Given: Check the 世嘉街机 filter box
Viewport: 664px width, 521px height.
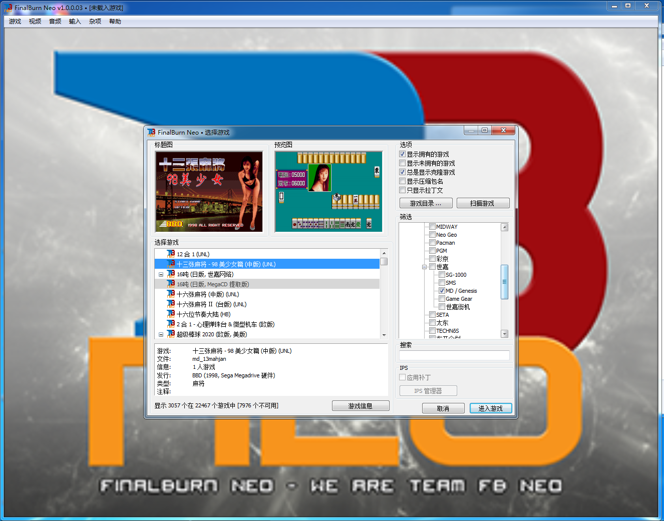Looking at the screenshot, I should click(x=442, y=307).
